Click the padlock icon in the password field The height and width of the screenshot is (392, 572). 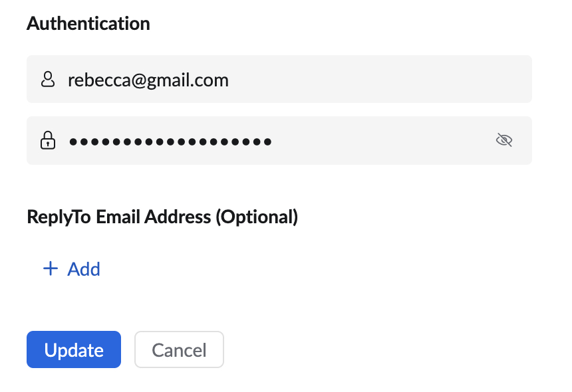[48, 140]
